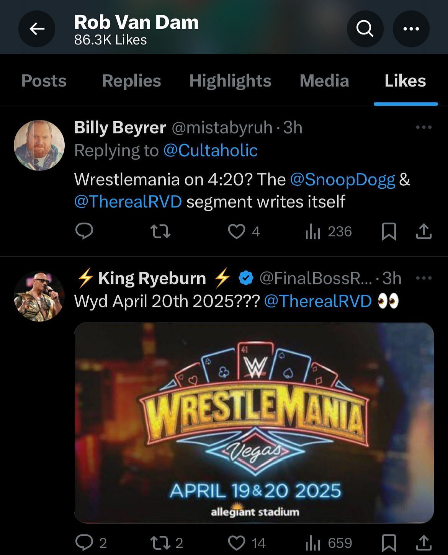Like Billy Beyrer's post
This screenshot has width=448, height=555.
coord(237,231)
